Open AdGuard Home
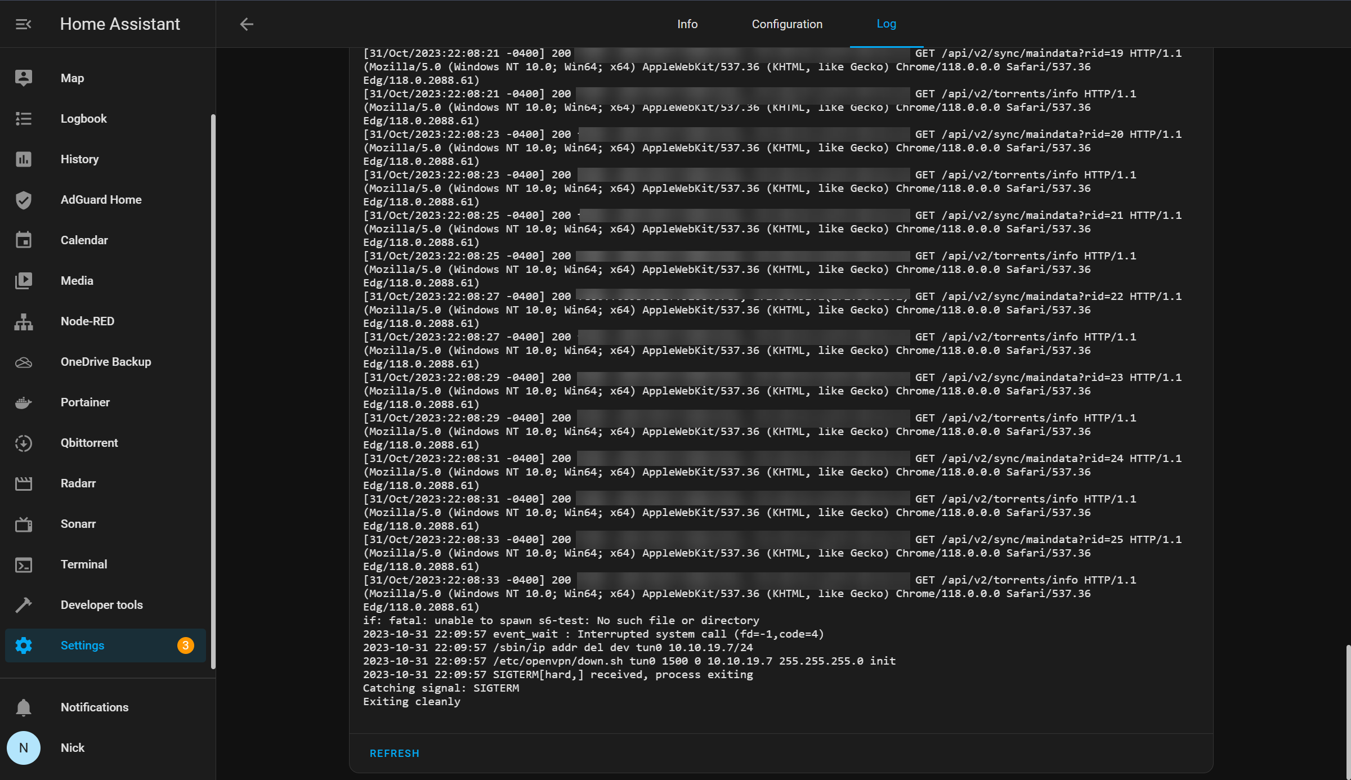This screenshot has height=780, width=1351. (101, 199)
